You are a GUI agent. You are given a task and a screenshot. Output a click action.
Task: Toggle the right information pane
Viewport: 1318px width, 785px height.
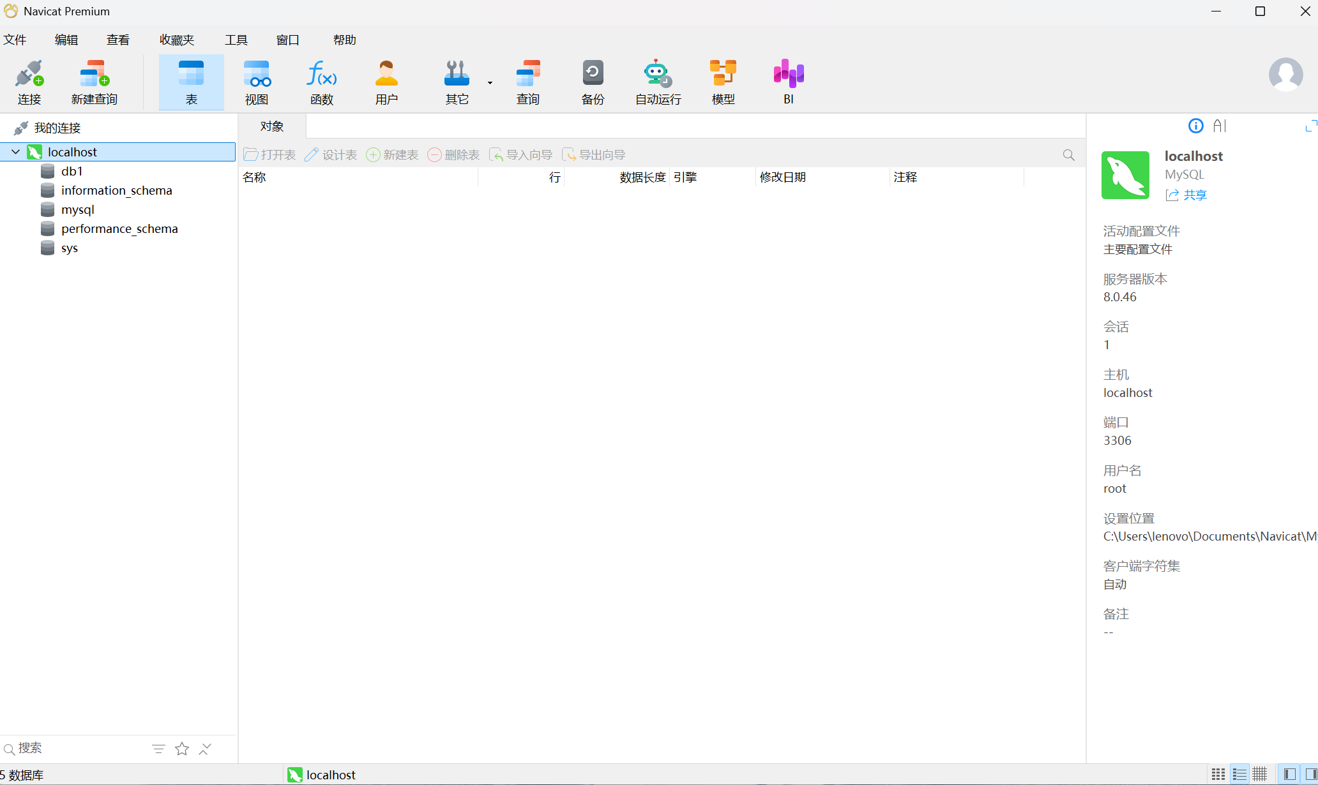(x=1310, y=774)
